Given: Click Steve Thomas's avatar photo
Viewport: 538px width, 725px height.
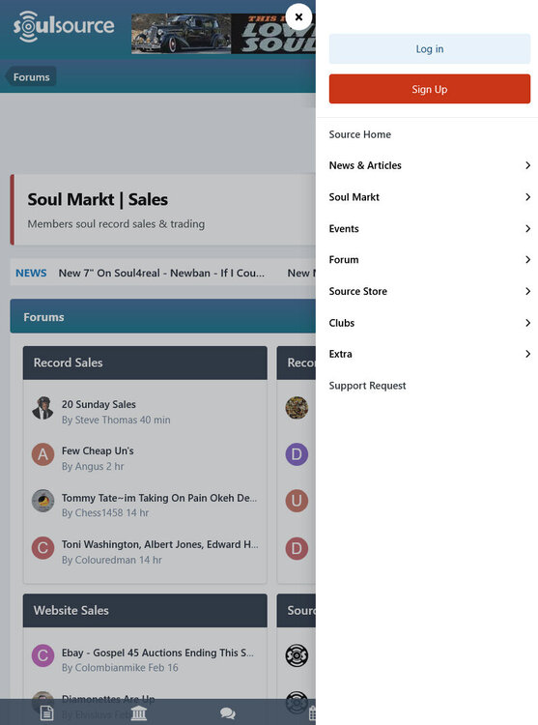Looking at the screenshot, I should point(42,408).
